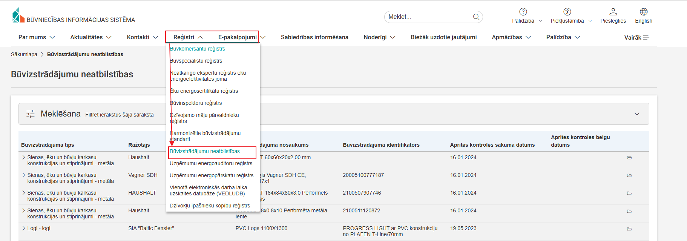
Task: Expand the HAUSHALT 164x84x80x3.0 row
Action: [x=24, y=193]
